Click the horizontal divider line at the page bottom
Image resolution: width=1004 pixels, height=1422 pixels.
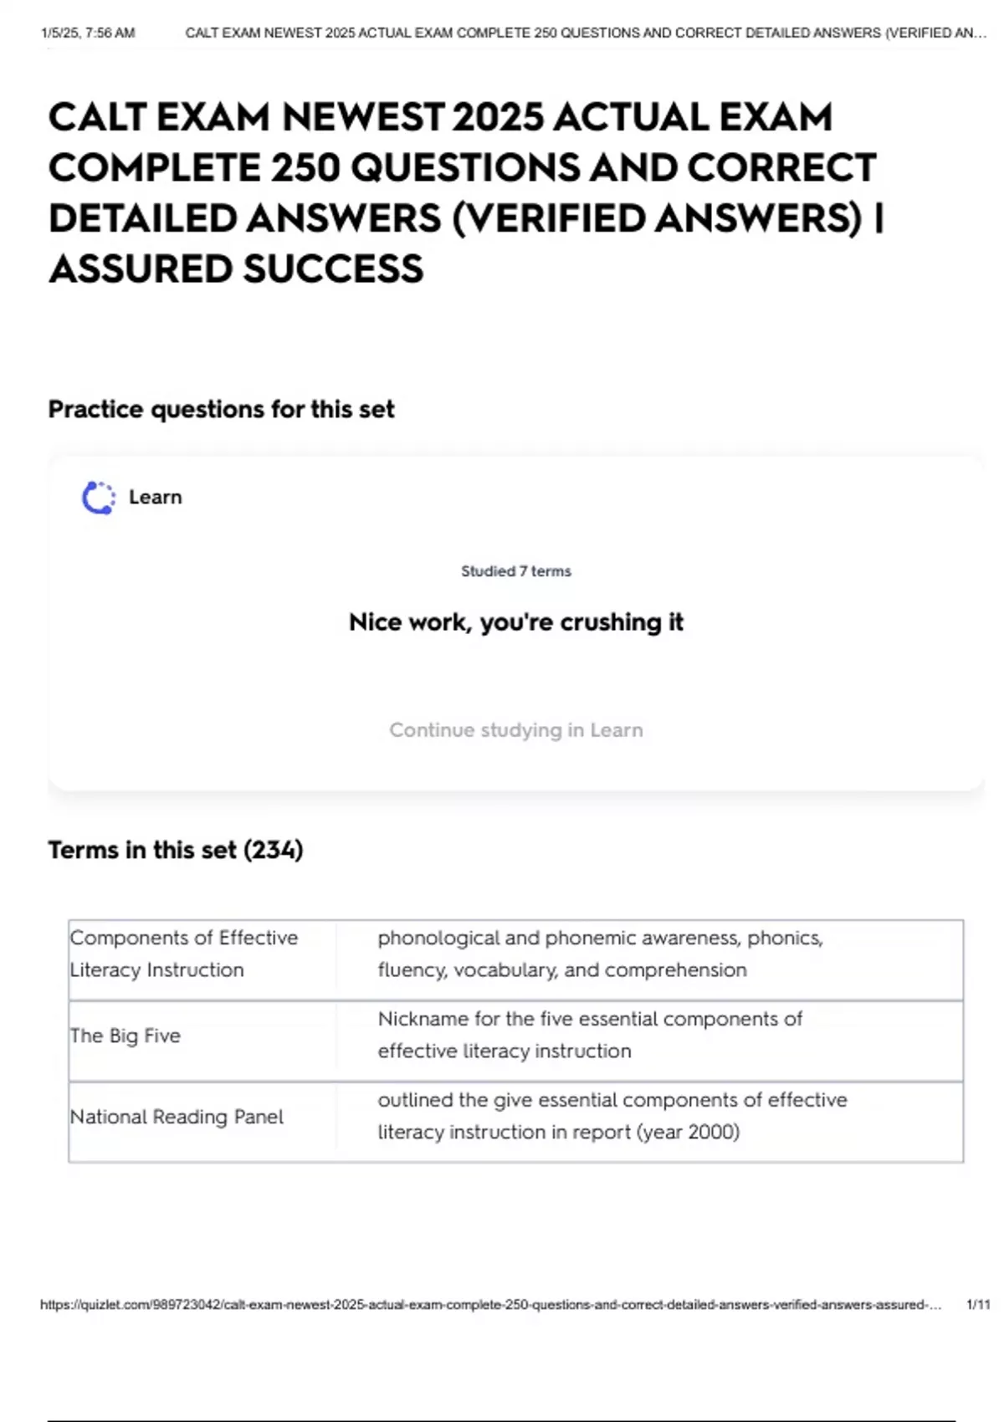coord(502,1420)
